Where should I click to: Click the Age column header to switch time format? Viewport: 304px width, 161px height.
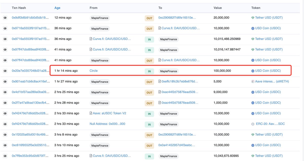57,8
